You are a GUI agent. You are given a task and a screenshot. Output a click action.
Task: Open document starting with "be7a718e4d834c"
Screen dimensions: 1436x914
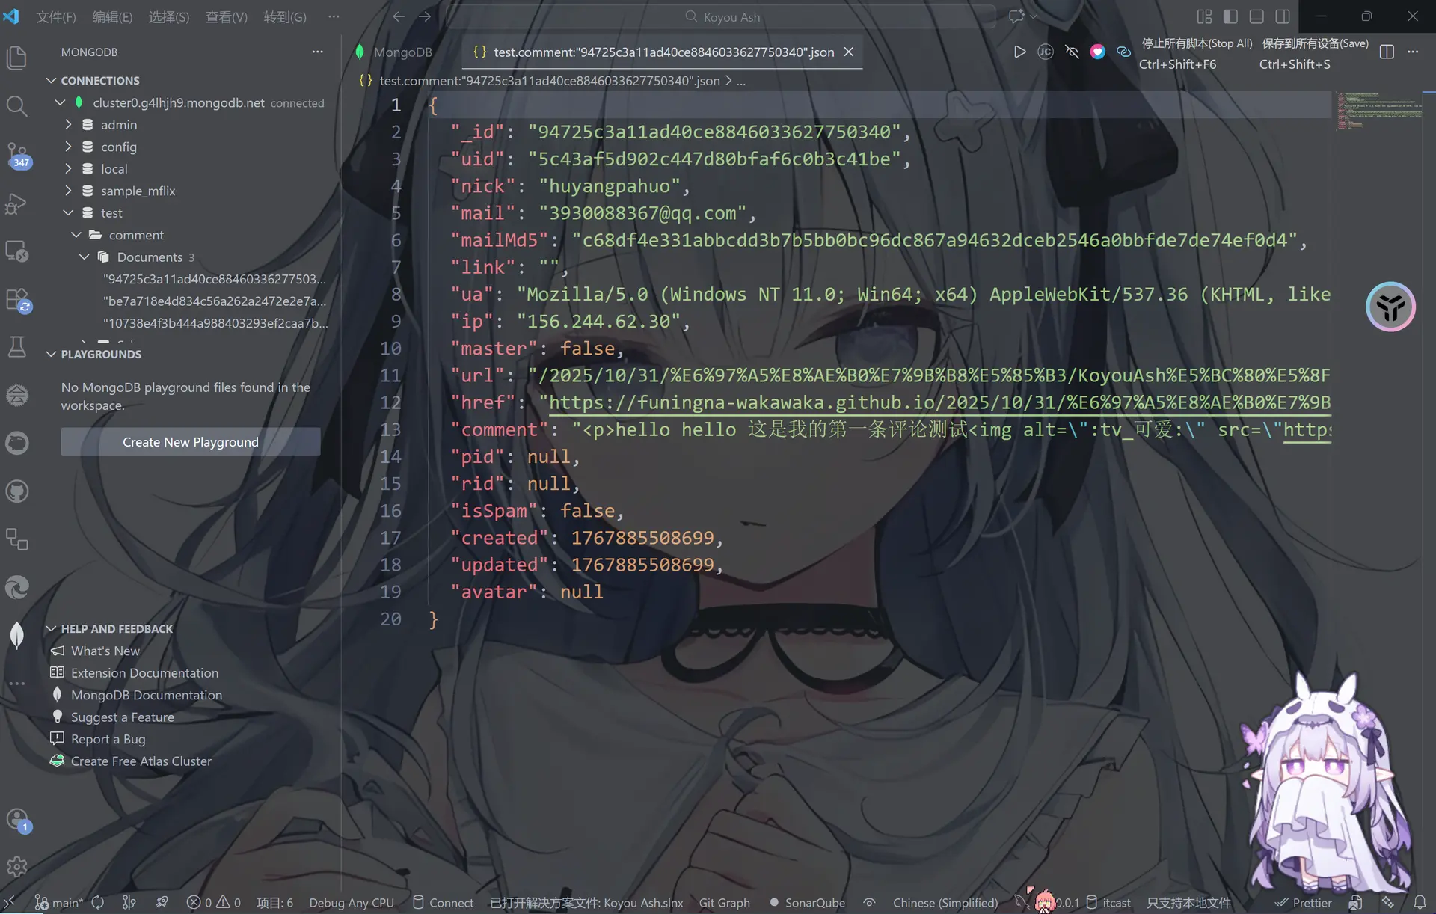click(215, 301)
